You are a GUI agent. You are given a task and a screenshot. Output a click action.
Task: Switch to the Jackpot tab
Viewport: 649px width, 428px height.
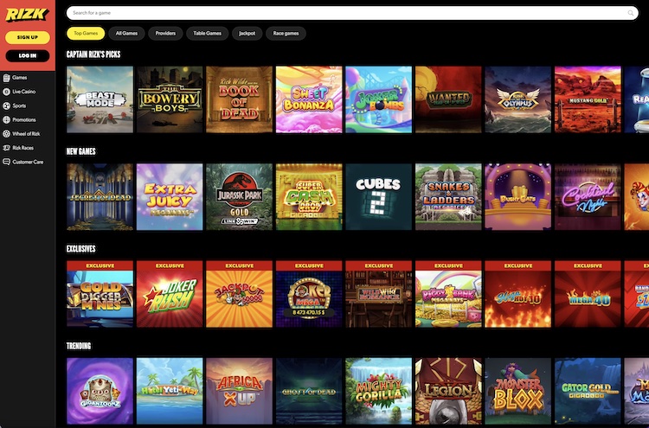point(247,34)
